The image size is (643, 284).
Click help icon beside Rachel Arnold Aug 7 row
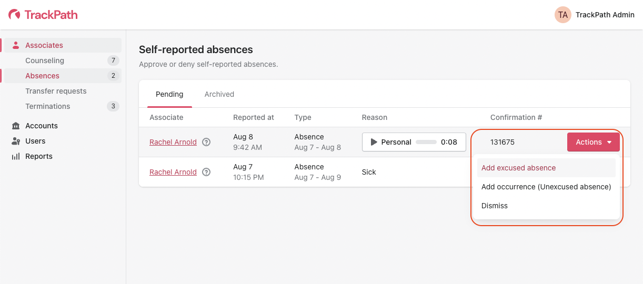pyautogui.click(x=206, y=172)
